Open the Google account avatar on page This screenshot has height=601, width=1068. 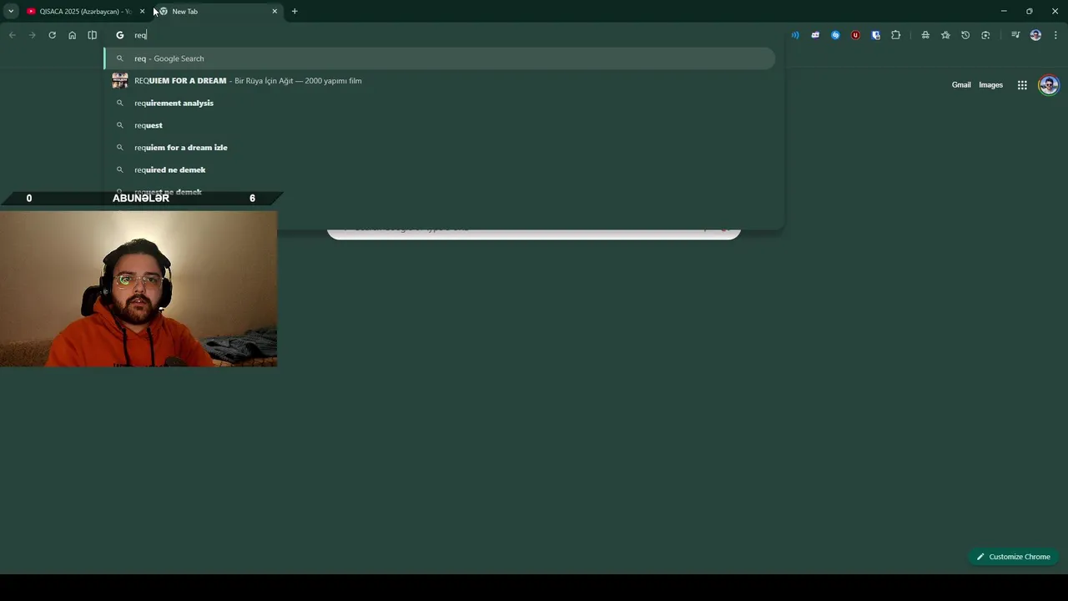(x=1049, y=85)
